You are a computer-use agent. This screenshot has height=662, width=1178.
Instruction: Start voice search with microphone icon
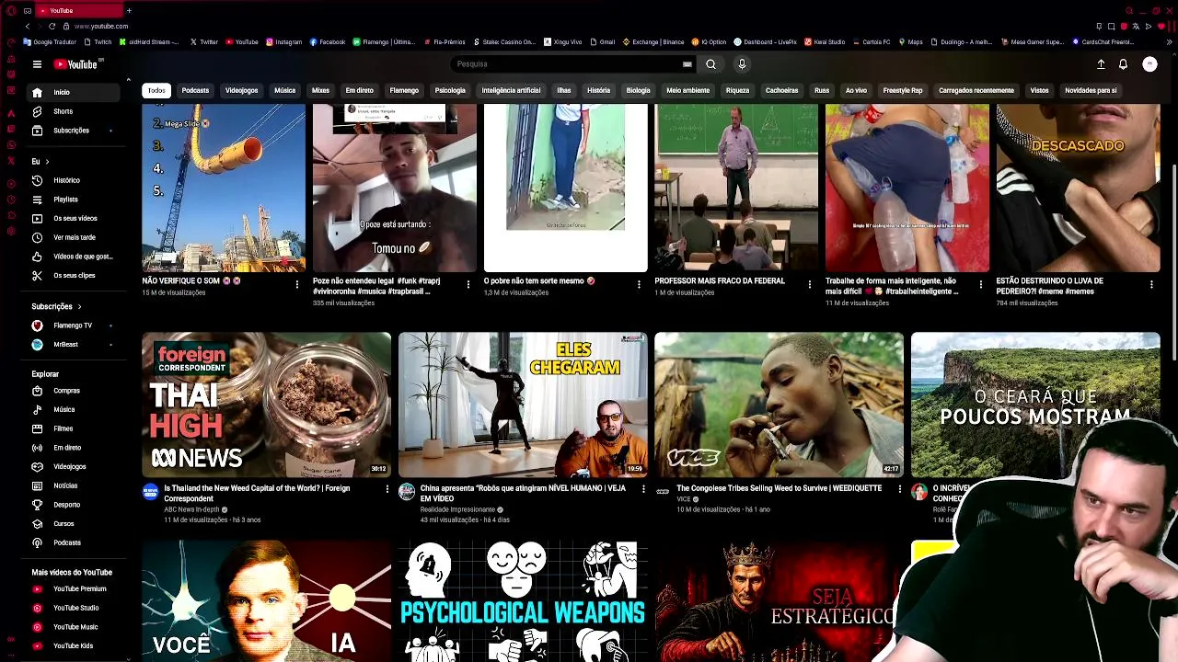click(742, 64)
